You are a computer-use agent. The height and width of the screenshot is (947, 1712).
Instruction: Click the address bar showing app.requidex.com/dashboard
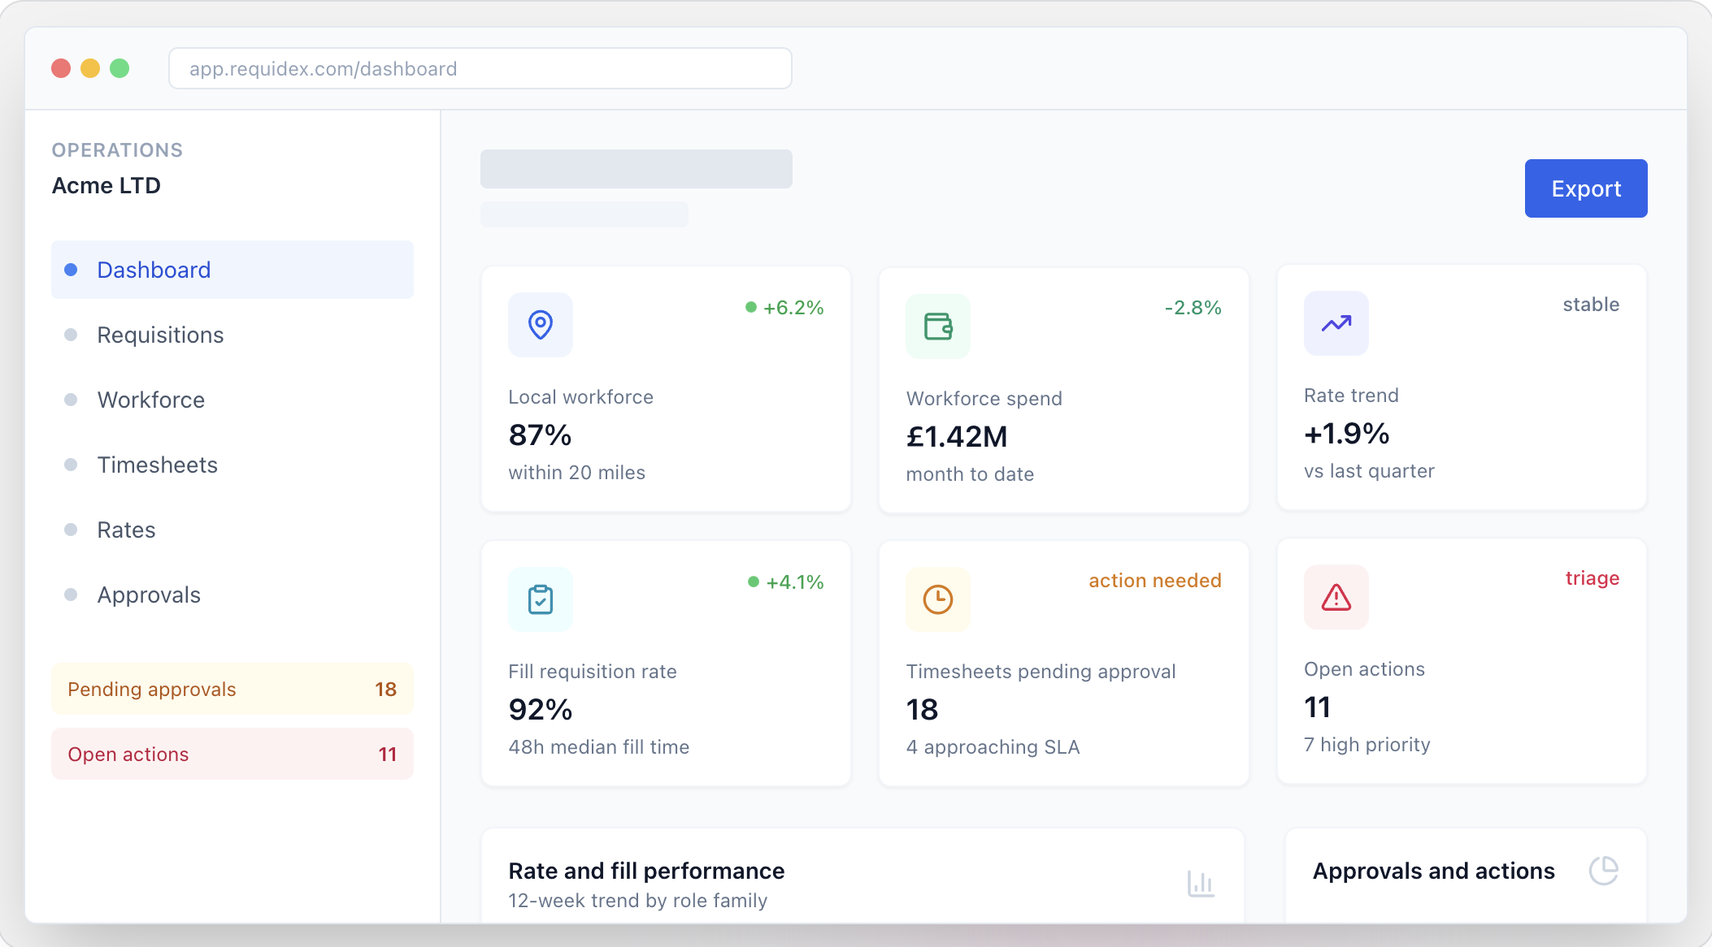click(x=480, y=68)
